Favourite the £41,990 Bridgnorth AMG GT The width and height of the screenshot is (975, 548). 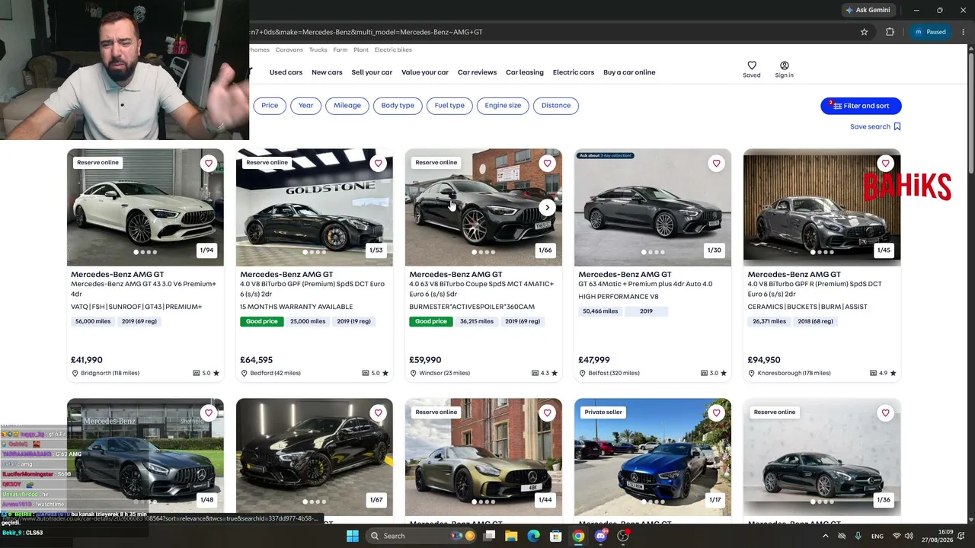pos(209,163)
